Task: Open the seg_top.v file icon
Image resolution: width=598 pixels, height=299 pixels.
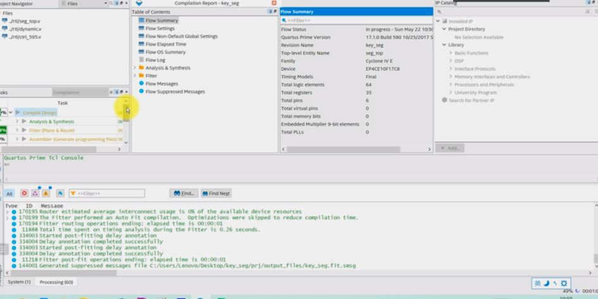Action: click(5, 21)
